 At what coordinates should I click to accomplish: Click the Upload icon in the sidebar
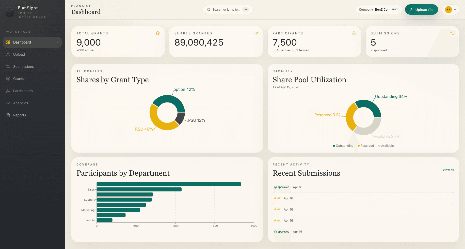[x=8, y=54]
